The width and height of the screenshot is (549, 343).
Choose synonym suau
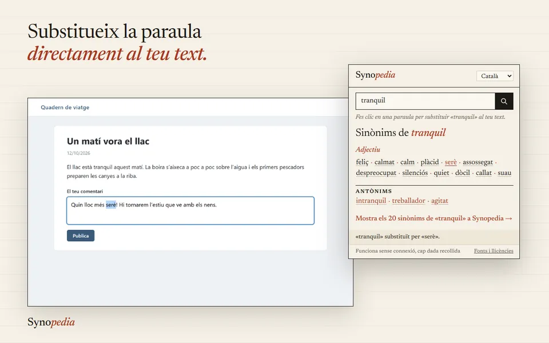click(x=504, y=173)
